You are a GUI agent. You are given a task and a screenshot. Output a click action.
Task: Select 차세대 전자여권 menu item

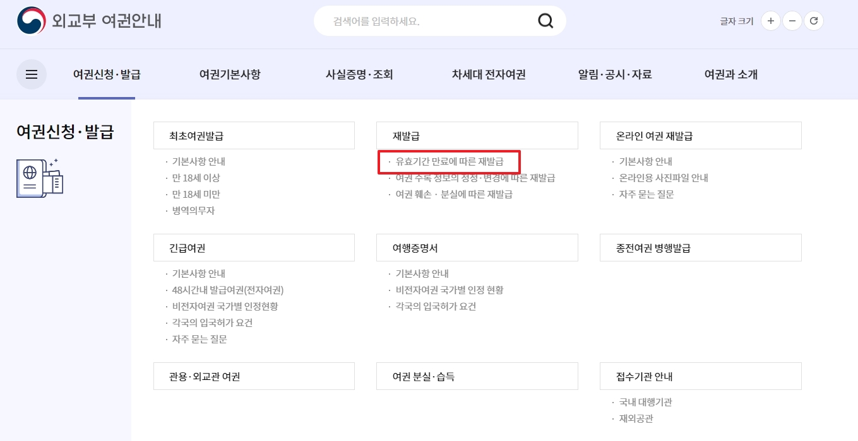(x=488, y=74)
